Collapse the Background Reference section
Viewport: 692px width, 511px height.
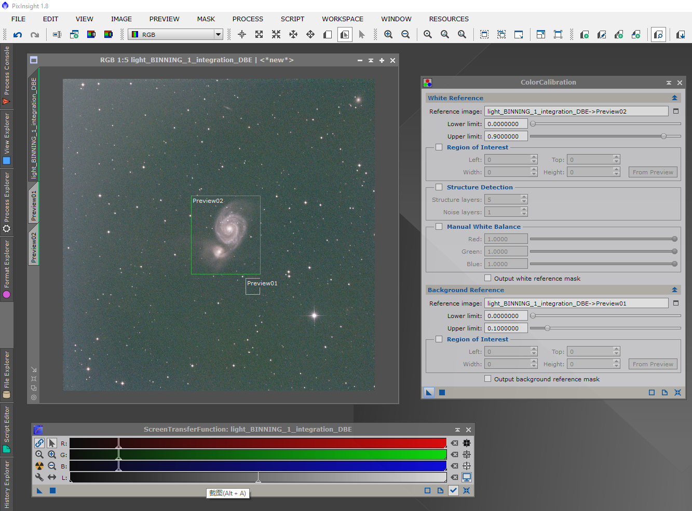[674, 290]
